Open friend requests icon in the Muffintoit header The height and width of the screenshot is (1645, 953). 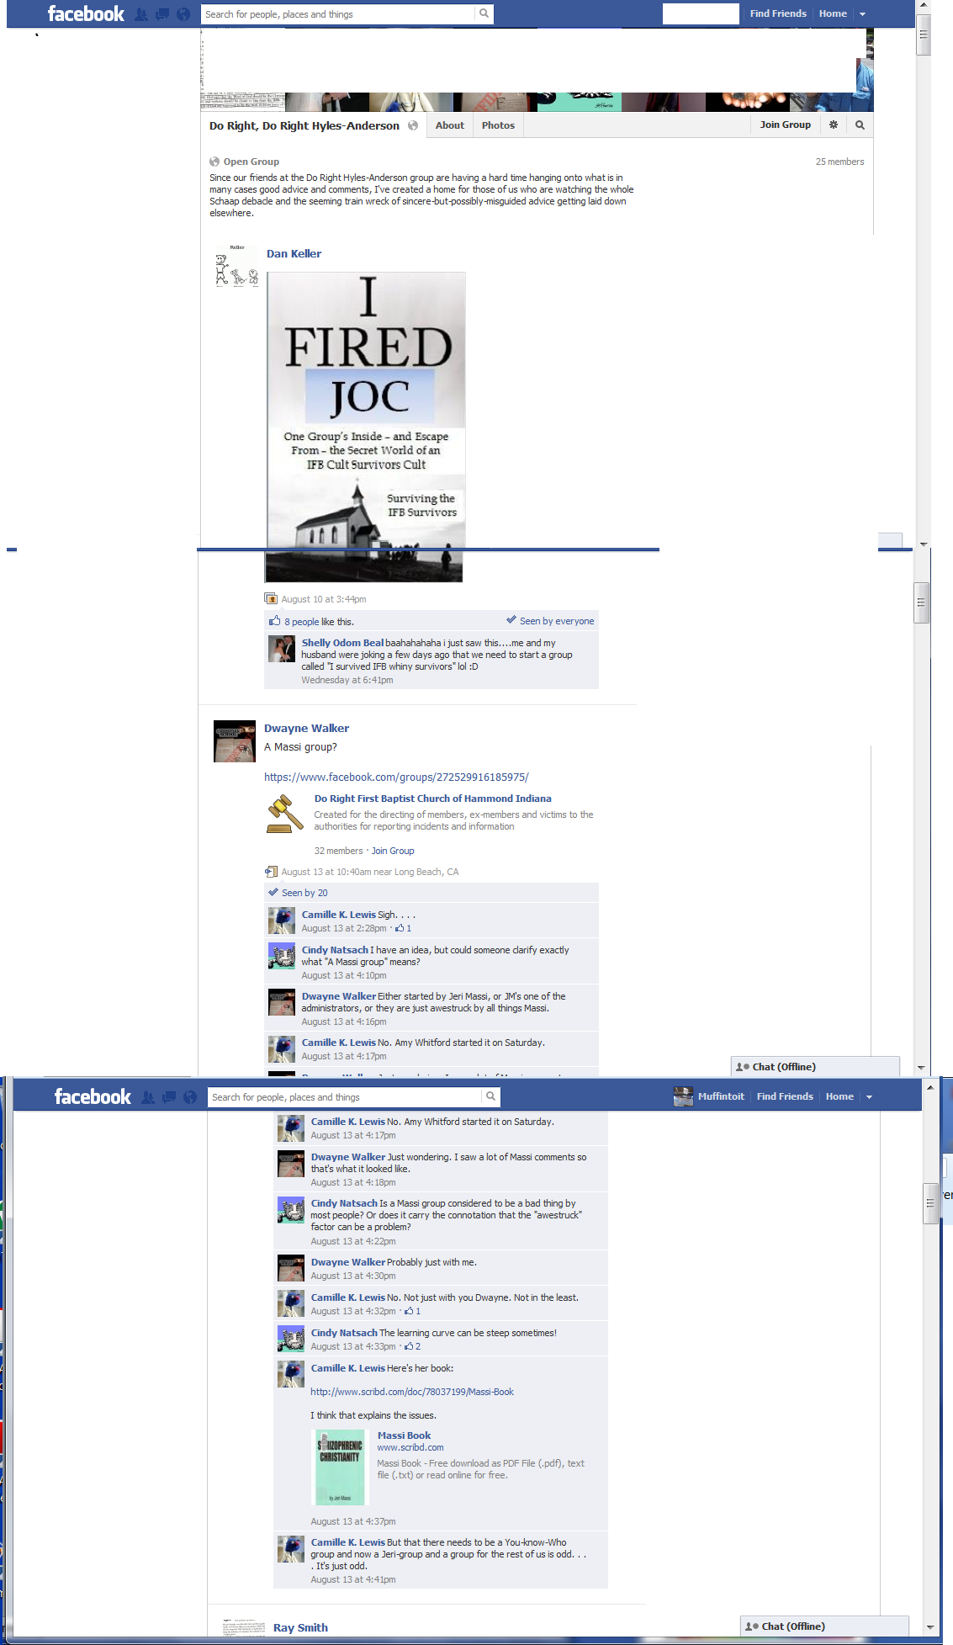point(148,1097)
